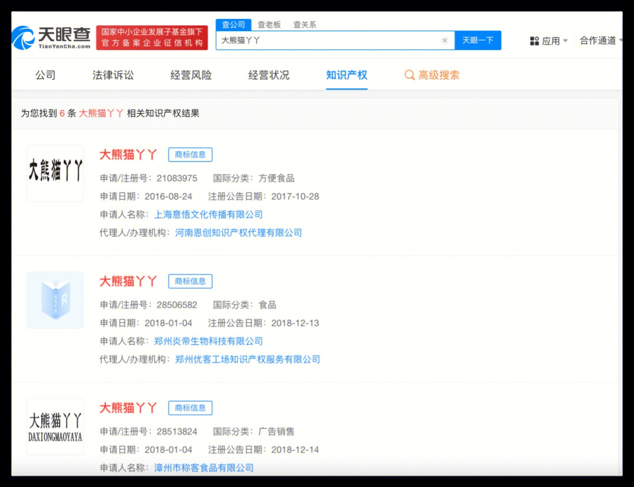Image resolution: width=634 pixels, height=487 pixels.
Task: Open agency 河南恩创知识产权代理有限公司
Action: pyautogui.click(x=238, y=233)
